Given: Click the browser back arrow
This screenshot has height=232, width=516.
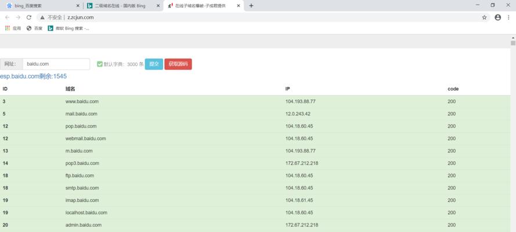Looking at the screenshot, I should tap(7, 17).
